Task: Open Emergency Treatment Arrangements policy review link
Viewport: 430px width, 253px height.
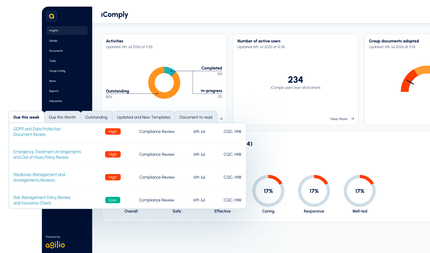Action: coord(47,154)
